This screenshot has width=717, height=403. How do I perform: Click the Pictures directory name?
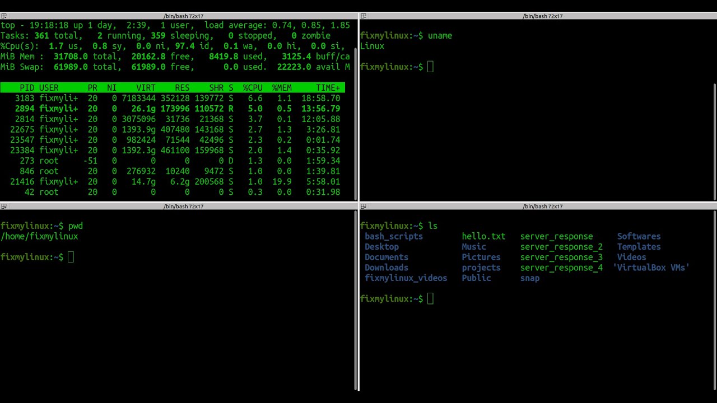coord(481,257)
